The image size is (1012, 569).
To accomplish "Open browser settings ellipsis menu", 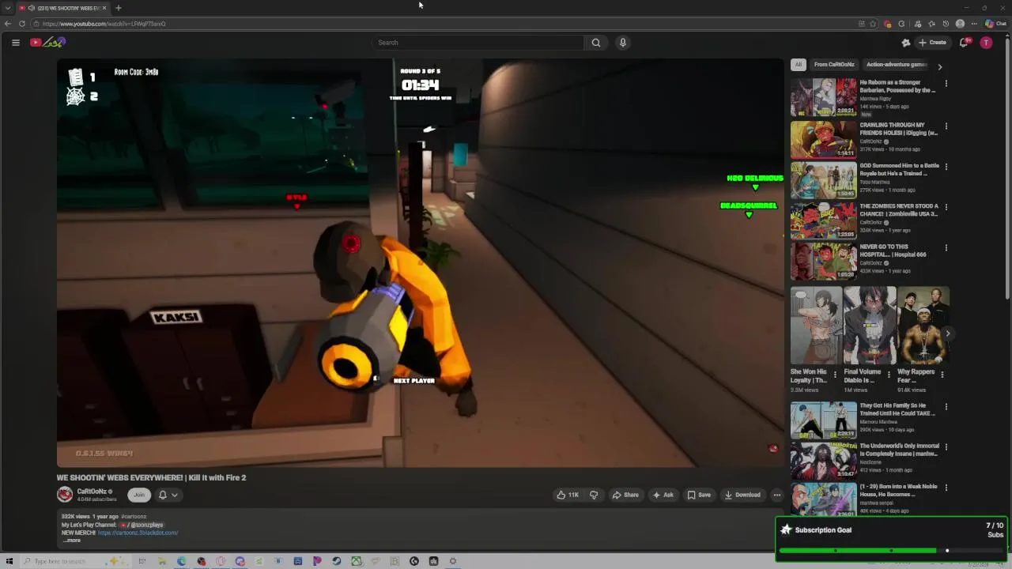I will (x=974, y=24).
